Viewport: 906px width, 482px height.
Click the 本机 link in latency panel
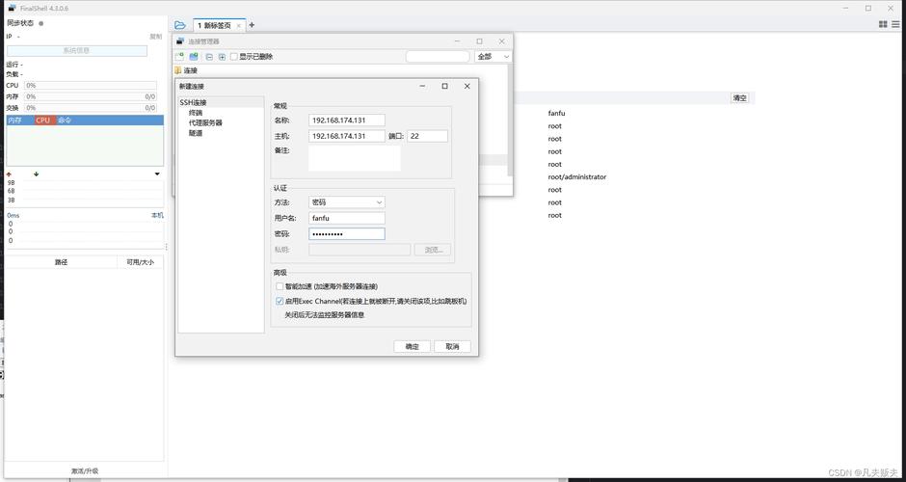click(157, 215)
